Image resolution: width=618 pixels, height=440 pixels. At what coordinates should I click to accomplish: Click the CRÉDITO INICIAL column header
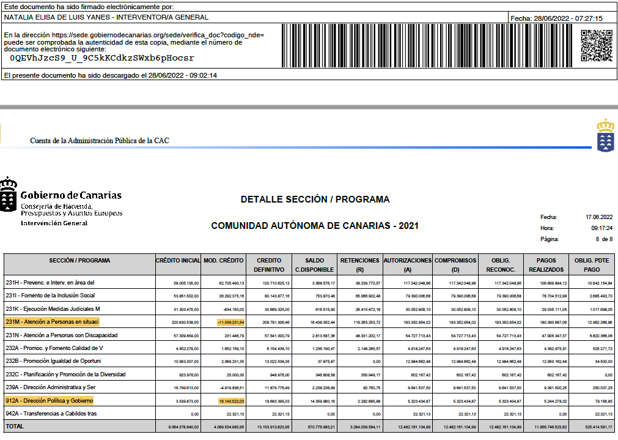click(x=178, y=264)
